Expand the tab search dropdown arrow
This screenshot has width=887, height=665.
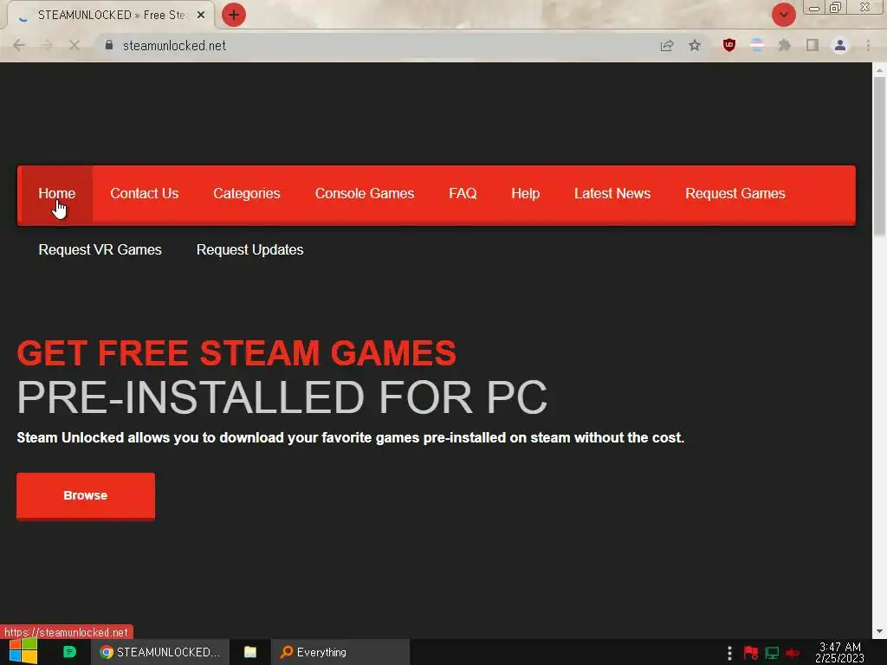(783, 15)
